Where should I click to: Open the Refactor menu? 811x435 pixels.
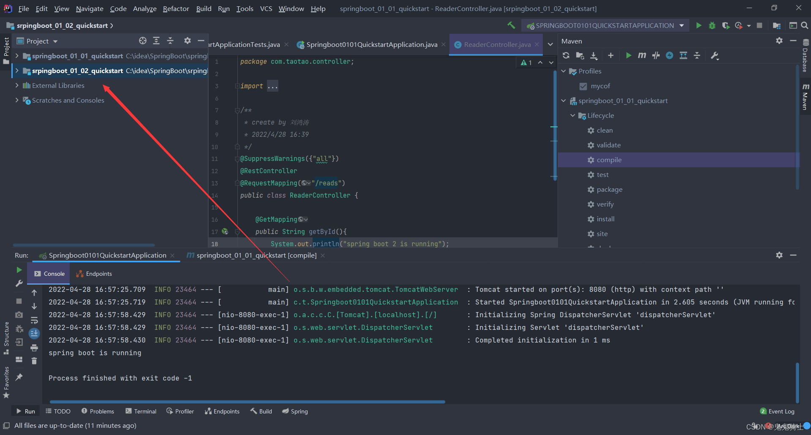(176, 8)
